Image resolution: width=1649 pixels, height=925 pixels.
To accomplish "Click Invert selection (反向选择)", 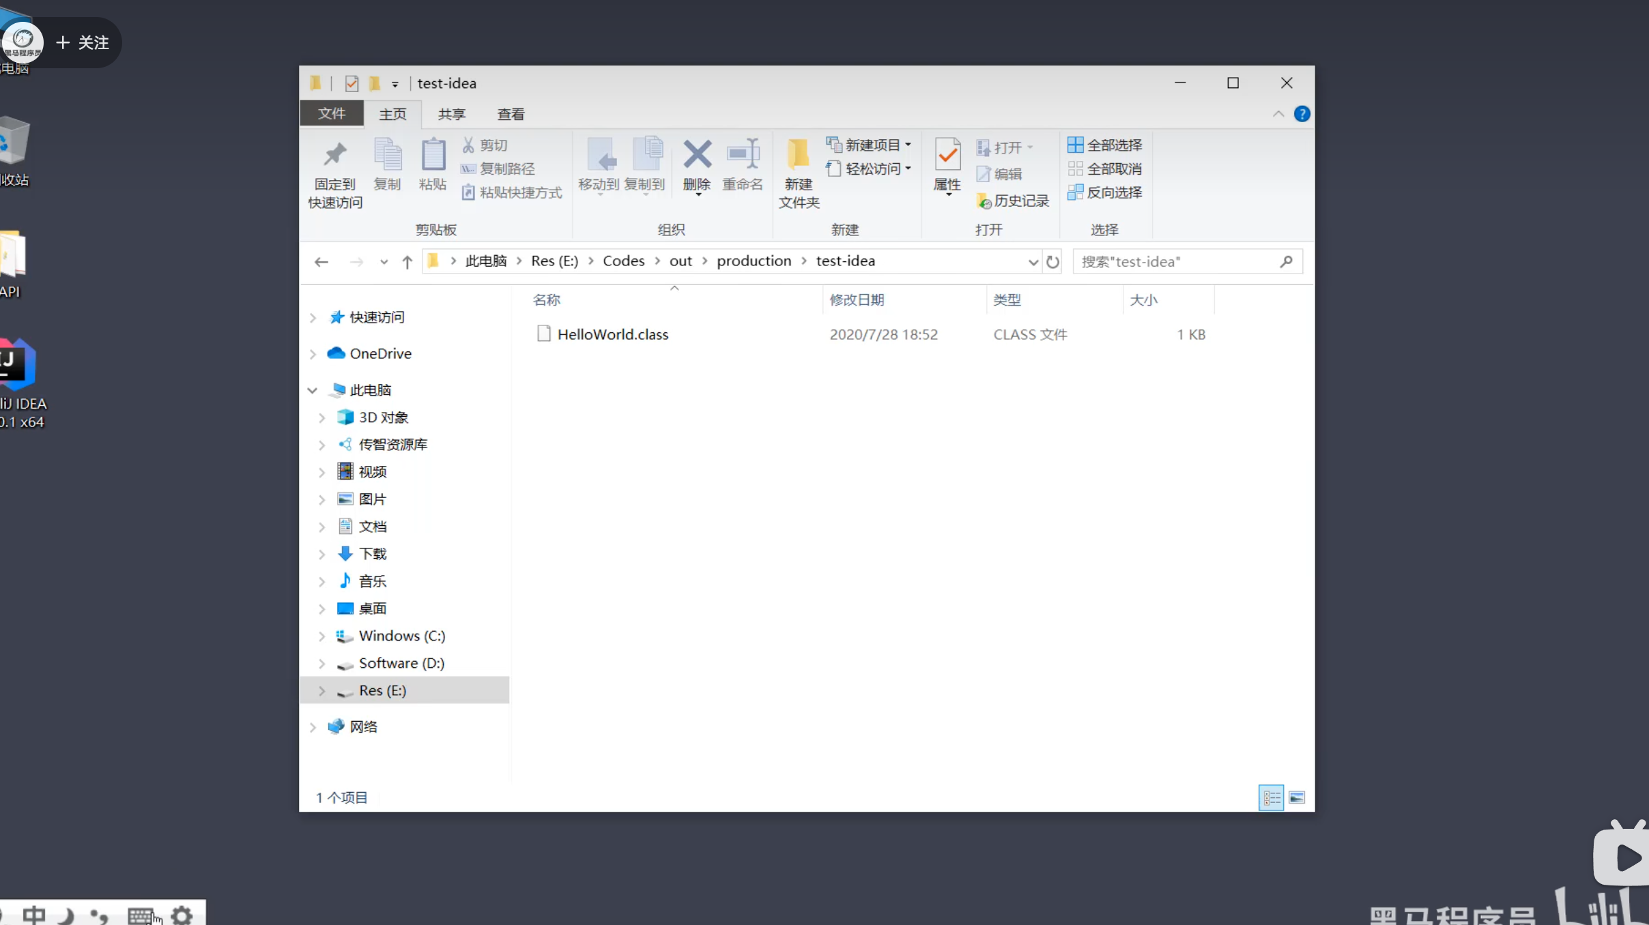I will (x=1105, y=192).
